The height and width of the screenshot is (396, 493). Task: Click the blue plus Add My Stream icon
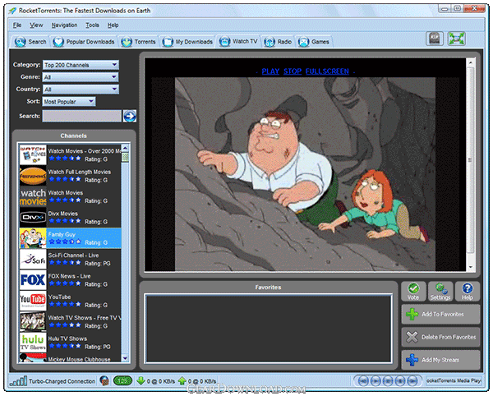412,360
